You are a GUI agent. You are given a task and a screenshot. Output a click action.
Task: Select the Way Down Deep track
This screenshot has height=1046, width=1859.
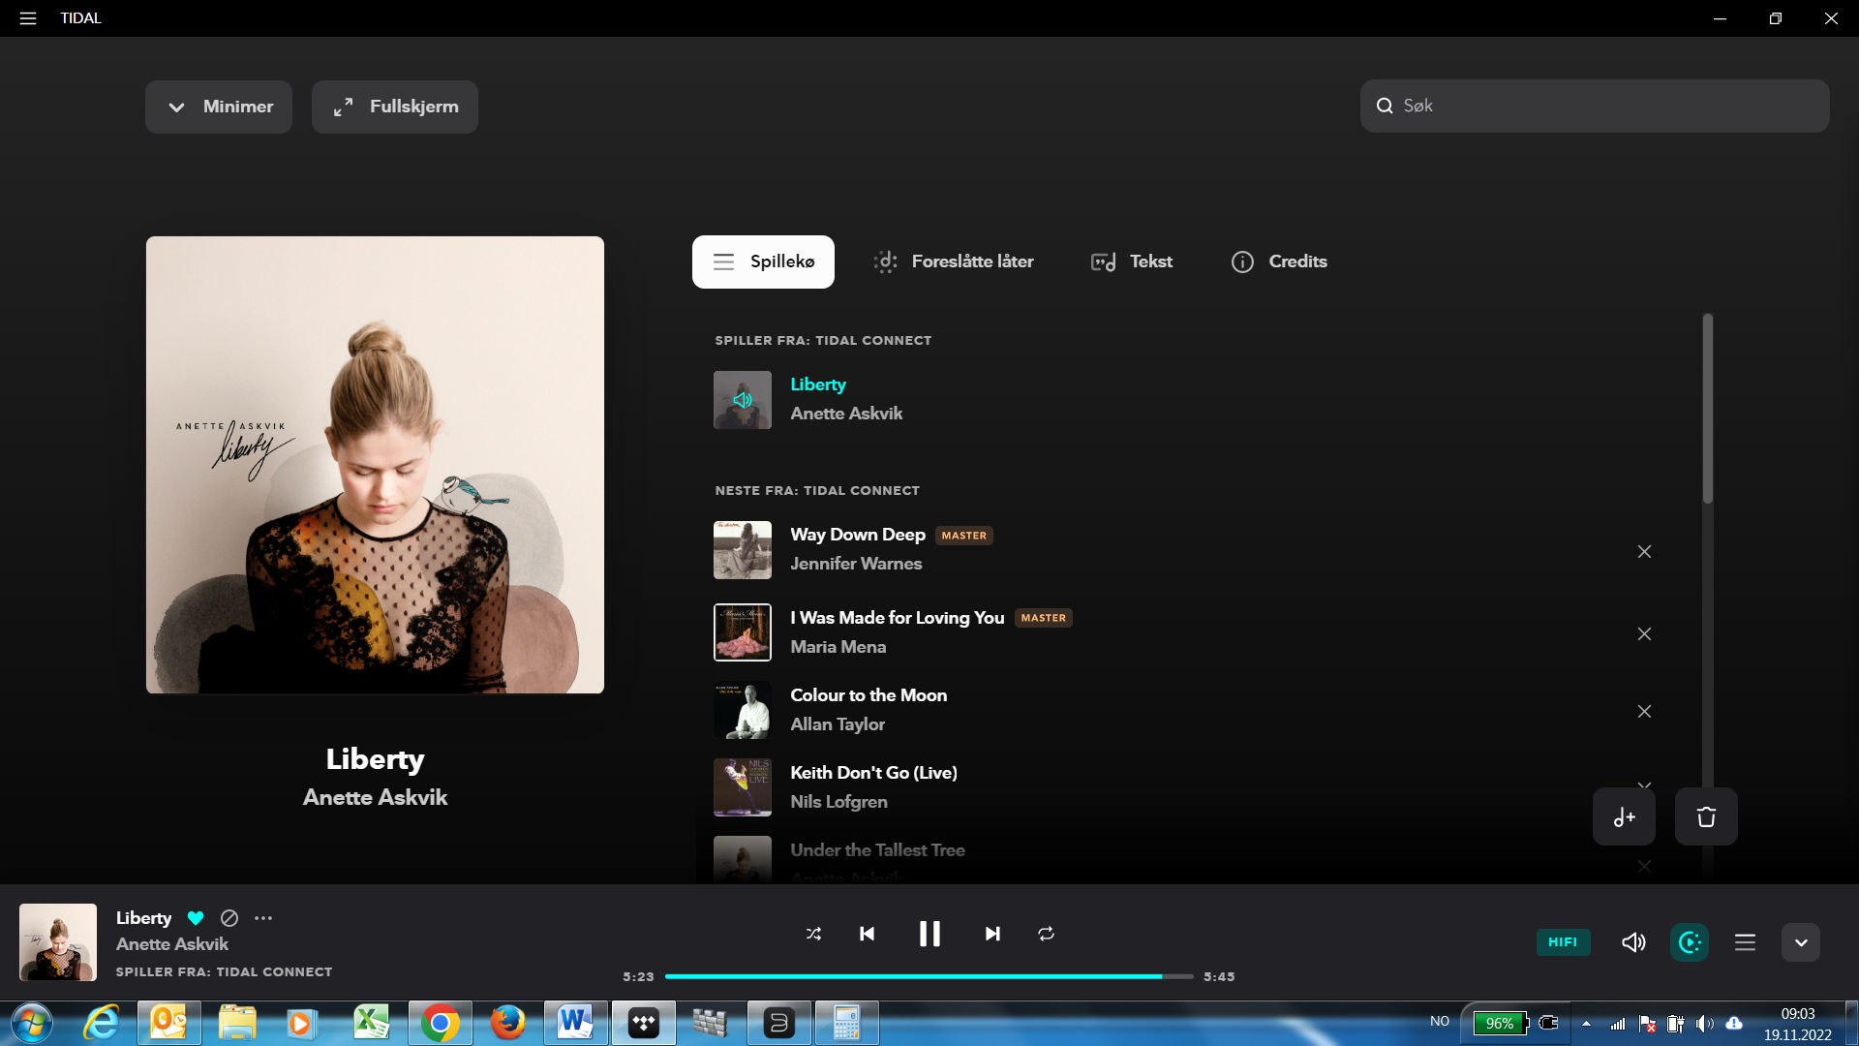pos(858,535)
